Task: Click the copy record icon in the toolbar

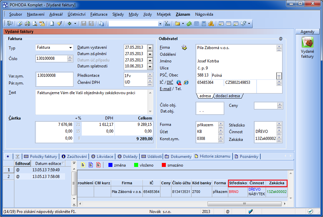Action: (101, 23)
